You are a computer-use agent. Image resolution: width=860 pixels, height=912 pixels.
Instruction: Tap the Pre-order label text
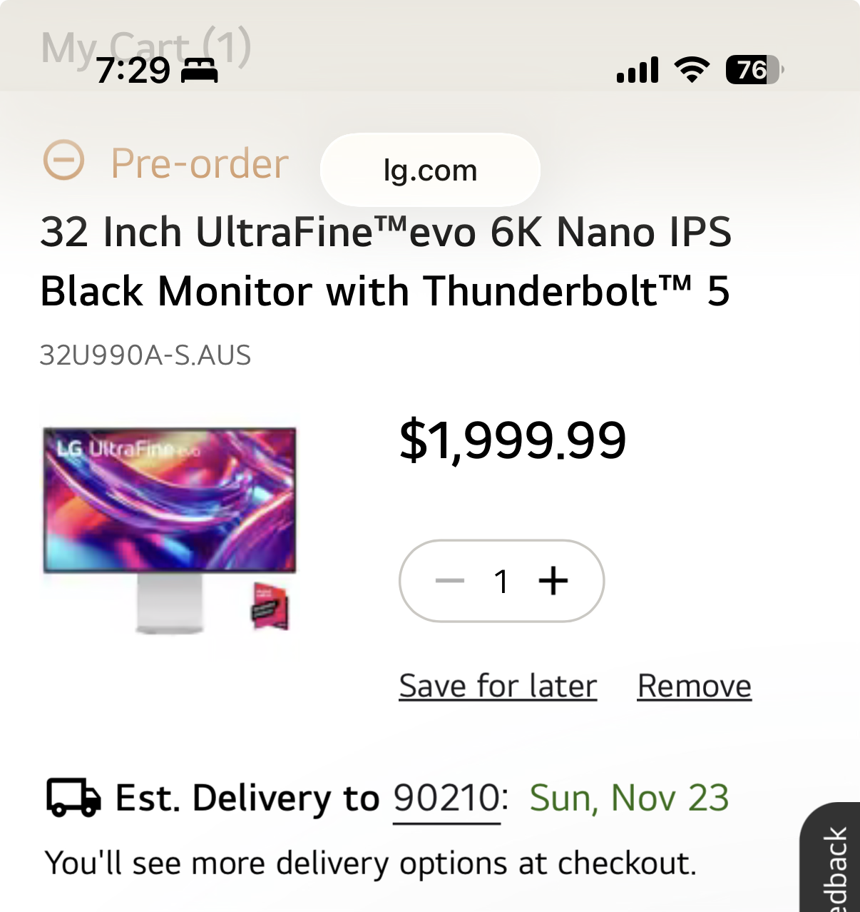pyautogui.click(x=200, y=163)
